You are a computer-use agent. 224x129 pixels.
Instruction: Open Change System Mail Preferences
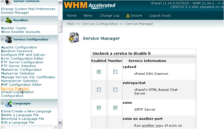pyautogui.click(x=28, y=9)
